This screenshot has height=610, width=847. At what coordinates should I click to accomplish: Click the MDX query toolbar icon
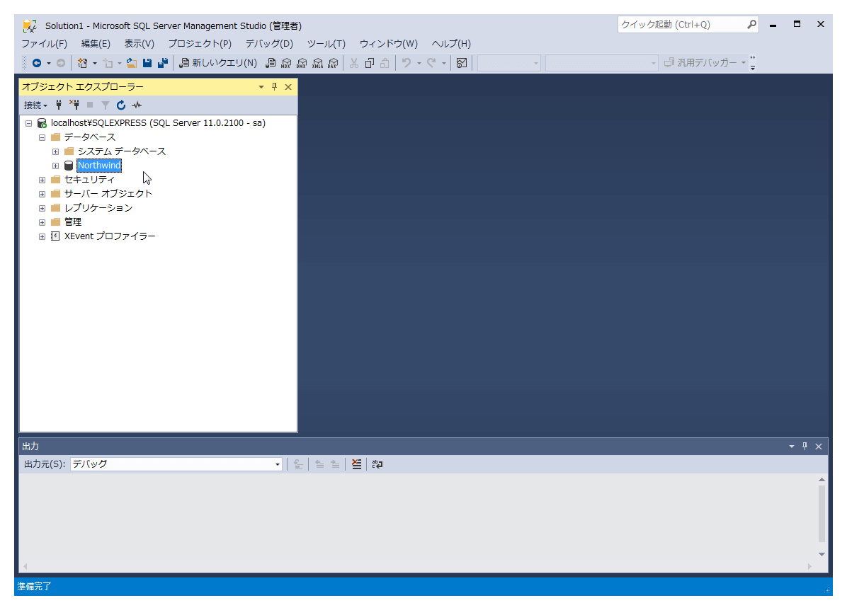click(286, 63)
